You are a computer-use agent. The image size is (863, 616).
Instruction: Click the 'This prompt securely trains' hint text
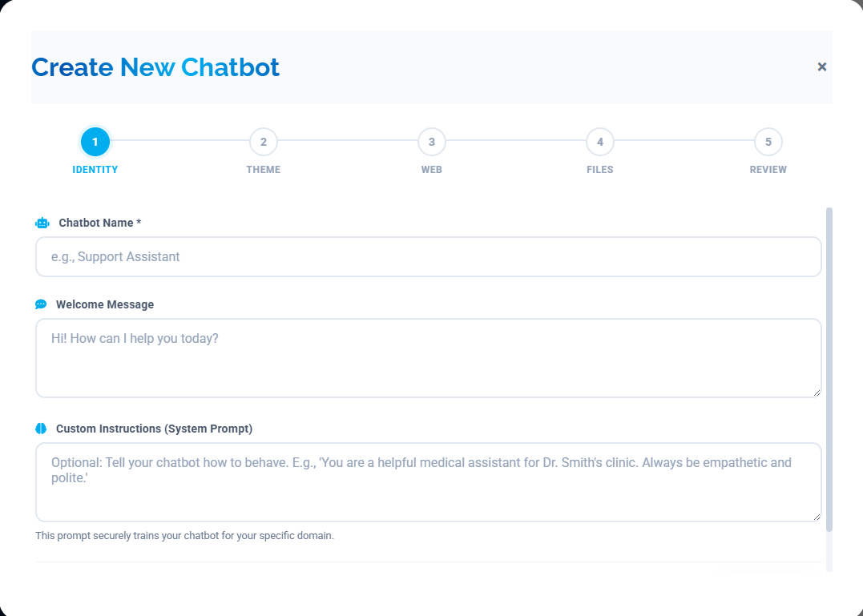click(x=184, y=535)
